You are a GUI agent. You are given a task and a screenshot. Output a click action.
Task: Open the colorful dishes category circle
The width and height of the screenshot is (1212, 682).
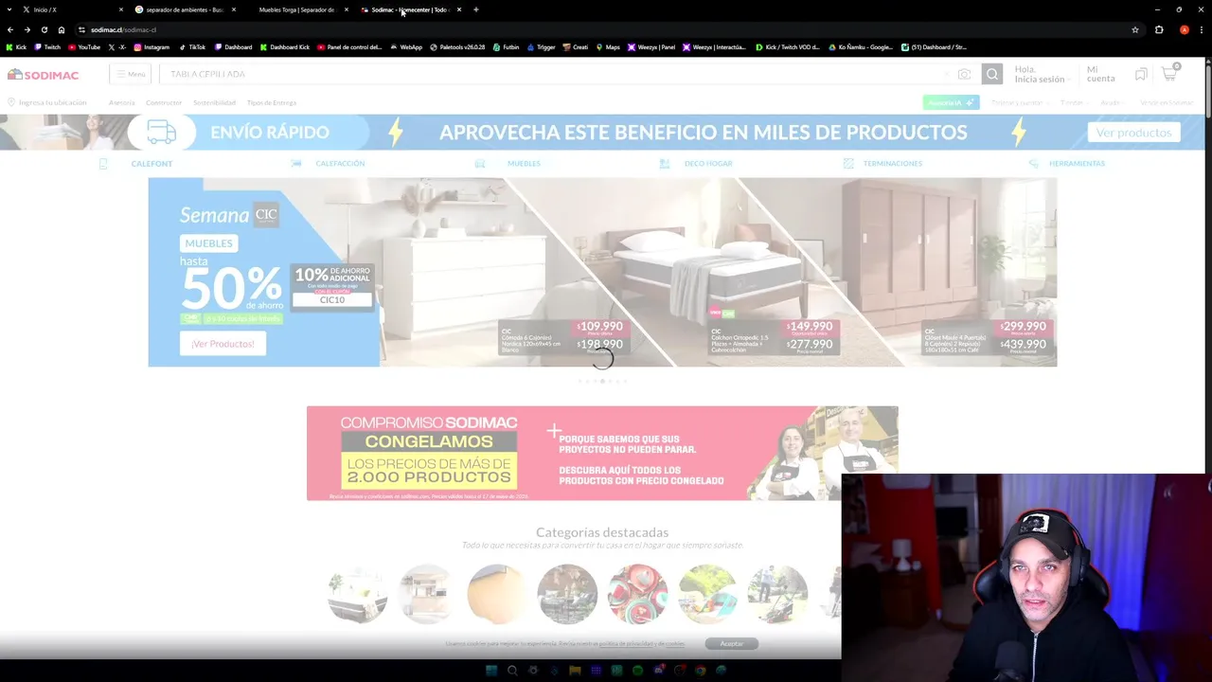click(x=637, y=594)
